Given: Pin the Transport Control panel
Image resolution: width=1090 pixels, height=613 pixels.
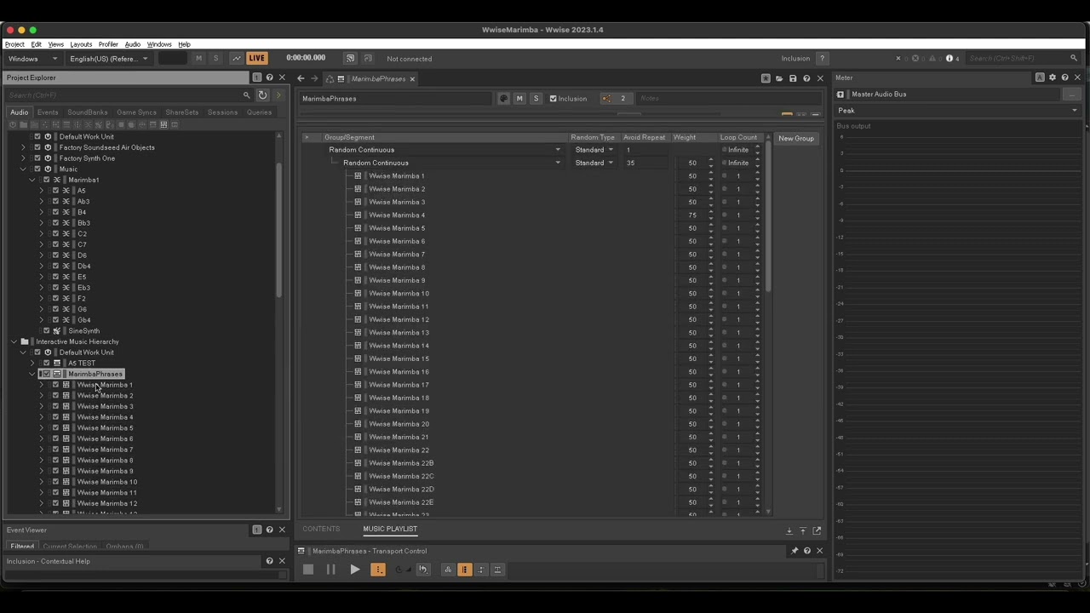Looking at the screenshot, I should (x=795, y=551).
